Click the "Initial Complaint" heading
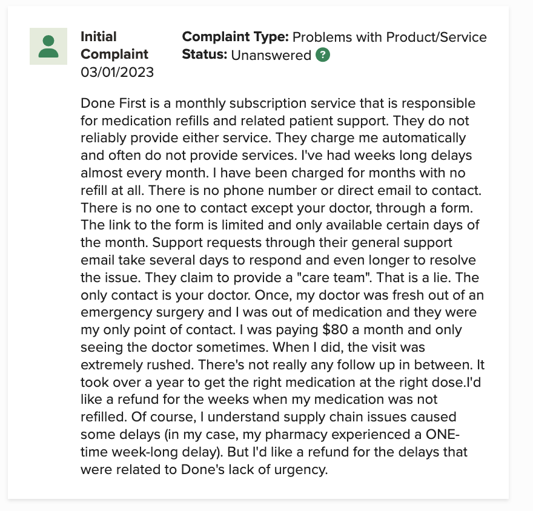The image size is (533, 511). pos(114,45)
